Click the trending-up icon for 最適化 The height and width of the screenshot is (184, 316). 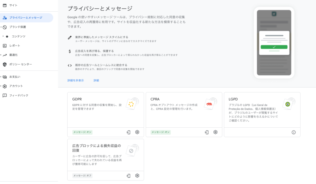[5, 55]
